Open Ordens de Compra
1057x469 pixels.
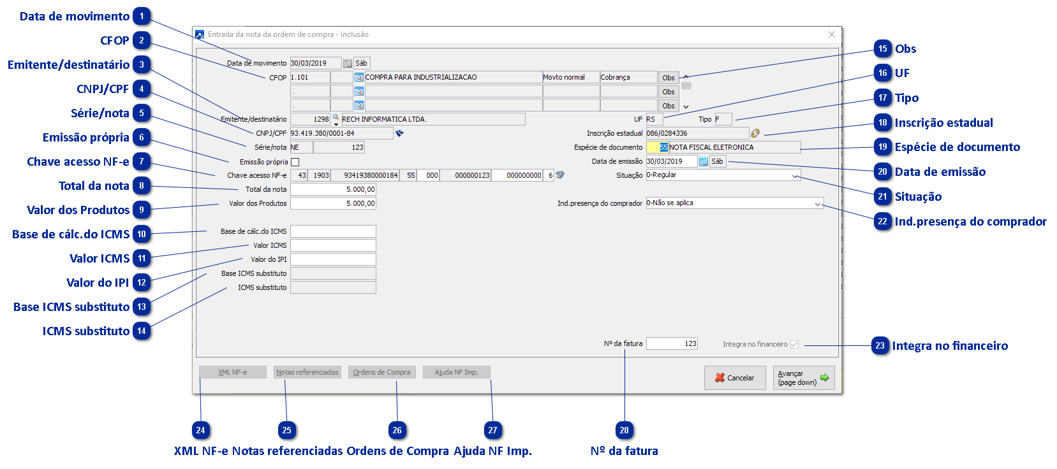pos(382,372)
